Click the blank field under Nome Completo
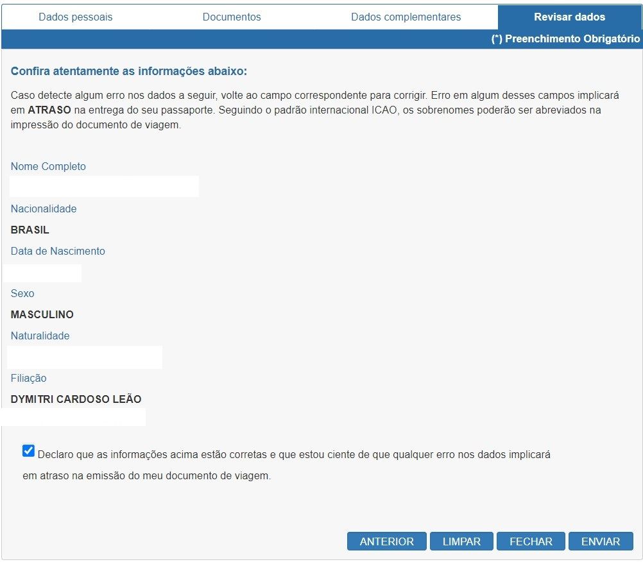The image size is (643, 562). click(x=104, y=187)
